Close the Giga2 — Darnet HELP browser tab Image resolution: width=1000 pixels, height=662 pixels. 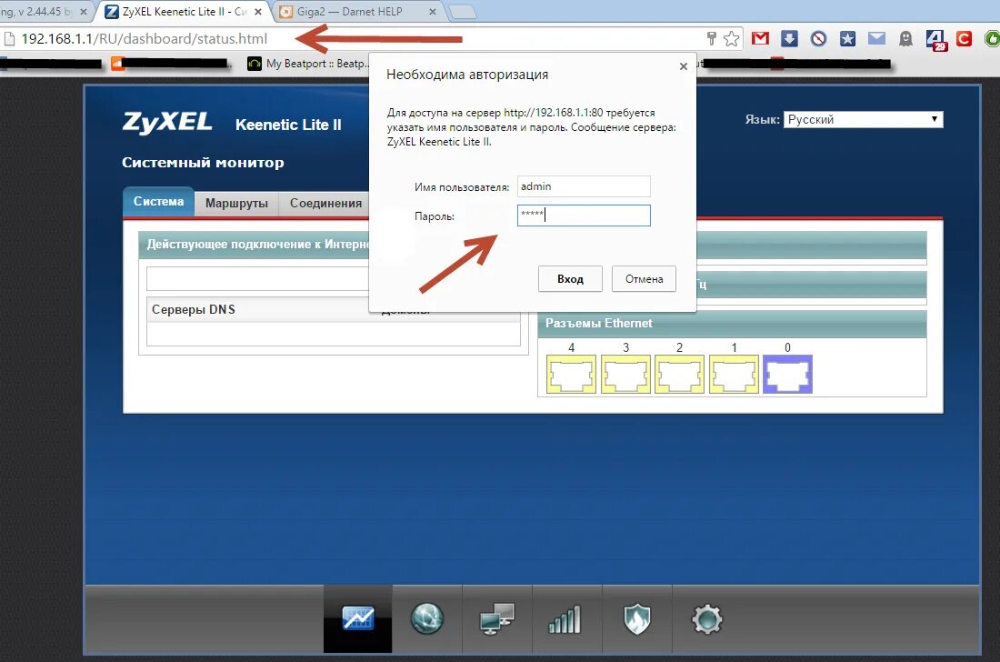point(433,12)
